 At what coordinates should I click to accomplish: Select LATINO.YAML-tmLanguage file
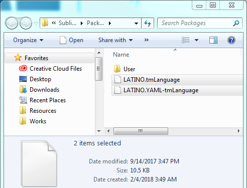pos(177,90)
